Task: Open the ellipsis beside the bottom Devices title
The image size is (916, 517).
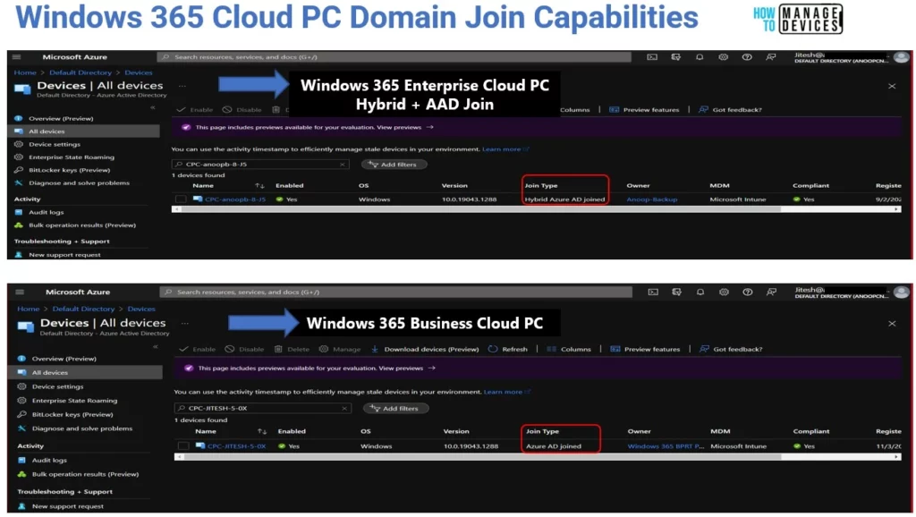Action: (x=184, y=323)
